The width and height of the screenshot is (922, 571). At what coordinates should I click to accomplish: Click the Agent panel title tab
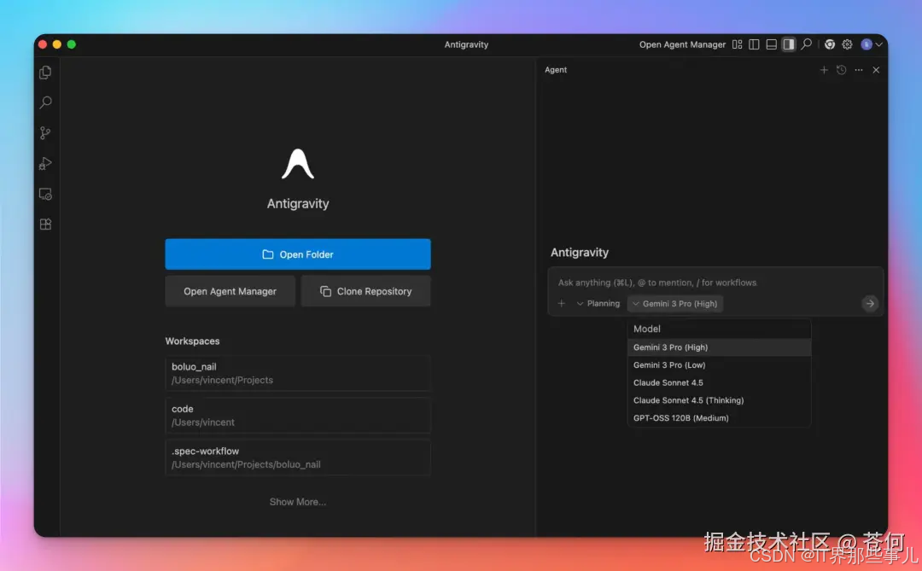[x=555, y=70]
